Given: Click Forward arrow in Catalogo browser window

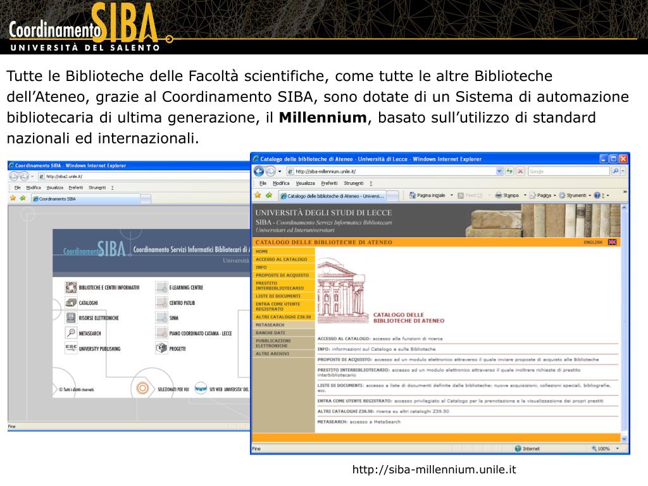Looking at the screenshot, I should coord(270,171).
